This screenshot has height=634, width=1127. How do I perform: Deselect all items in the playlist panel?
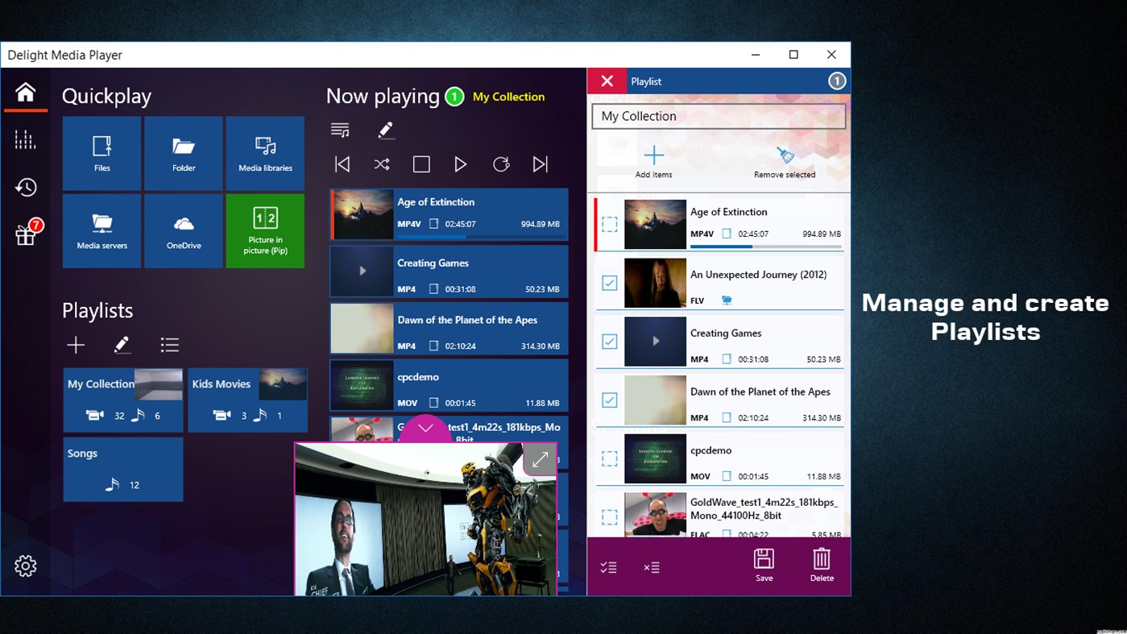click(652, 566)
